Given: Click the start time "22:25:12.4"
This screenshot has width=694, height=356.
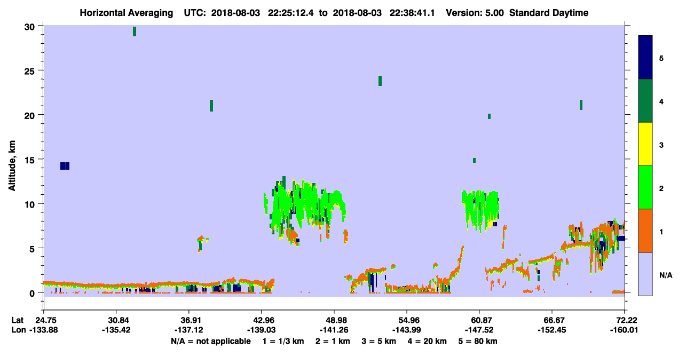Looking at the screenshot, I should pos(292,13).
